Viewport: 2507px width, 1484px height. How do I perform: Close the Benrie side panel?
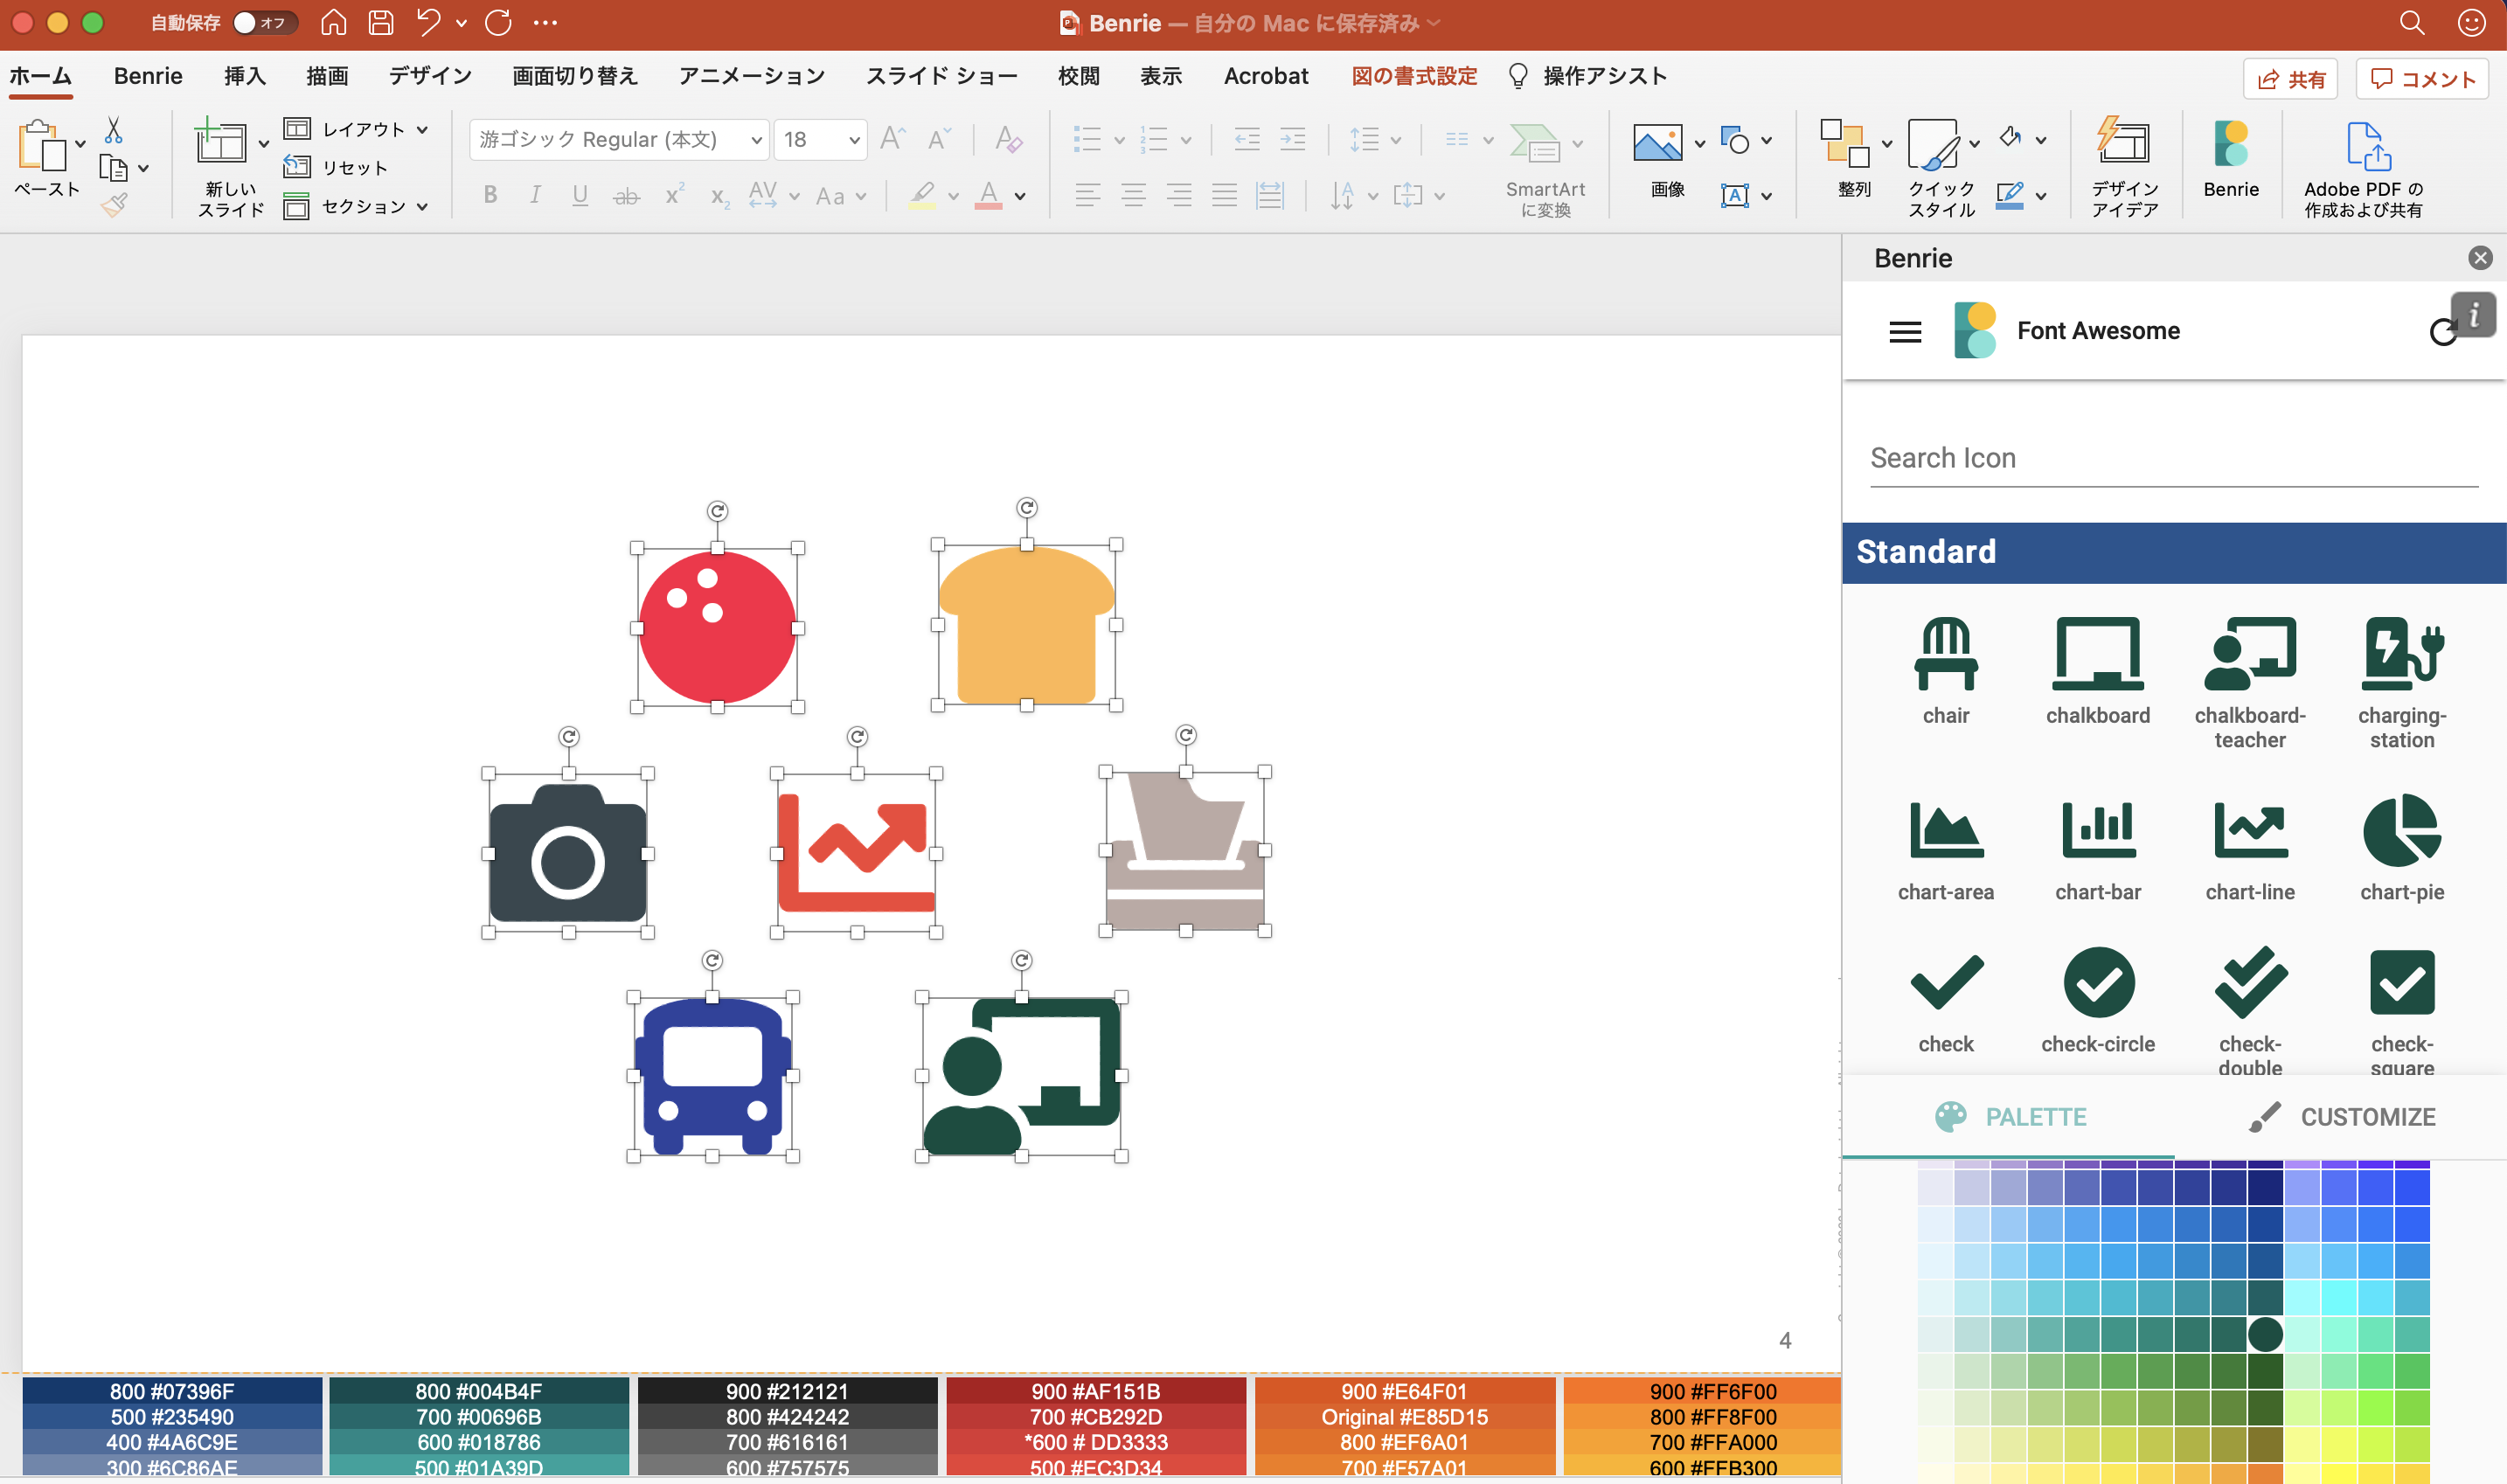(2479, 258)
